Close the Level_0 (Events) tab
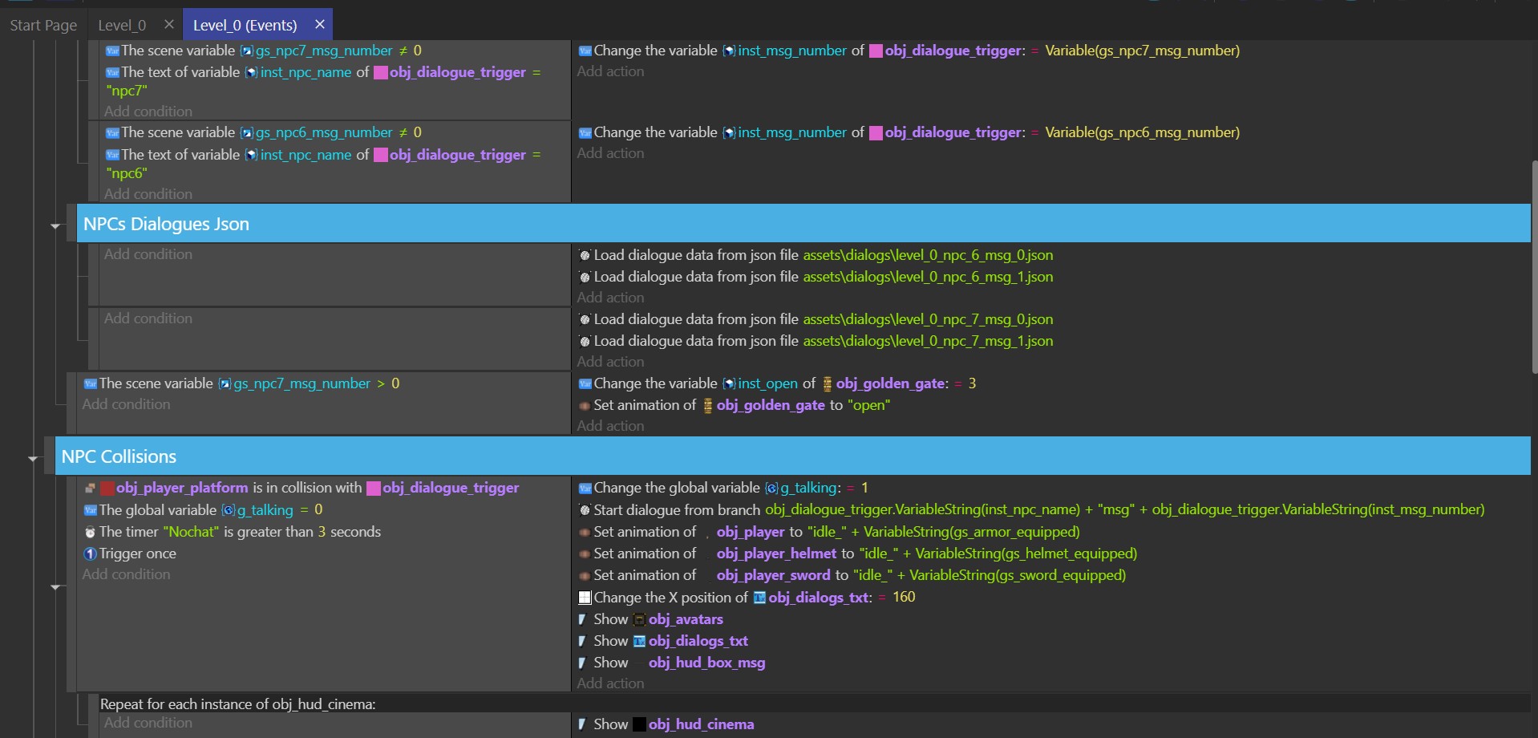 (319, 24)
